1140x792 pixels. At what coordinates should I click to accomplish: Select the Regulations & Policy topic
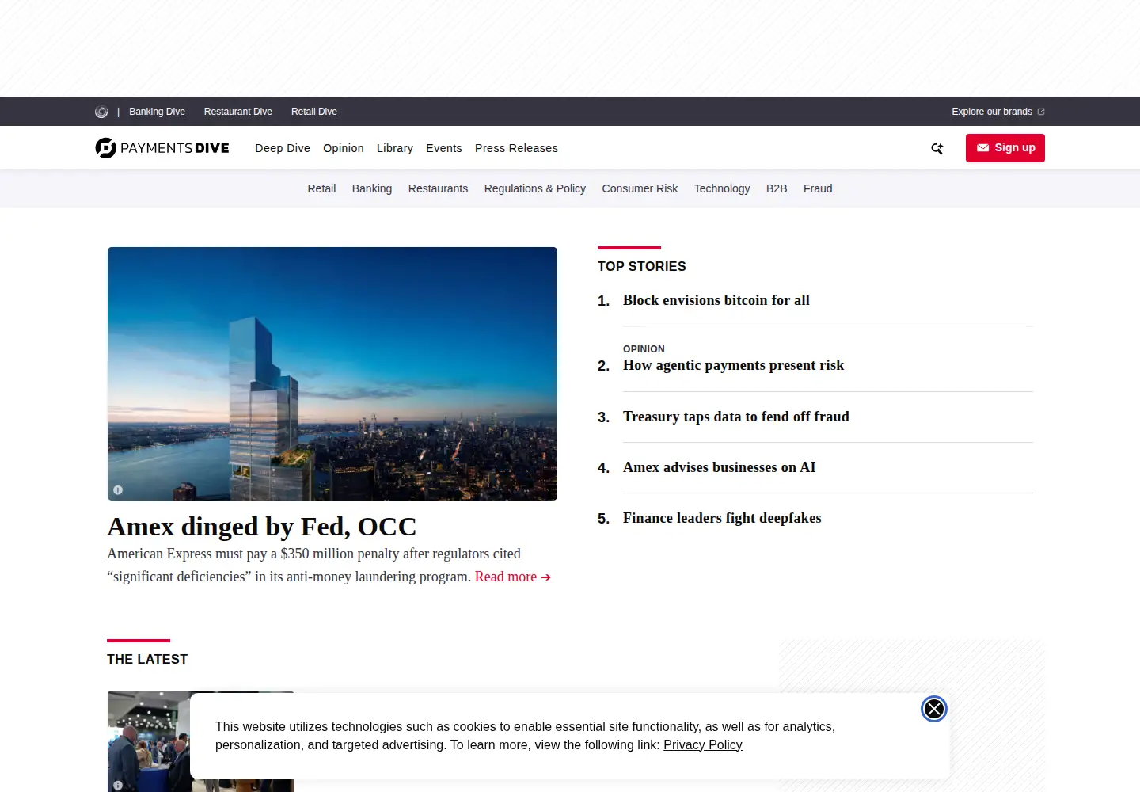[x=535, y=188]
